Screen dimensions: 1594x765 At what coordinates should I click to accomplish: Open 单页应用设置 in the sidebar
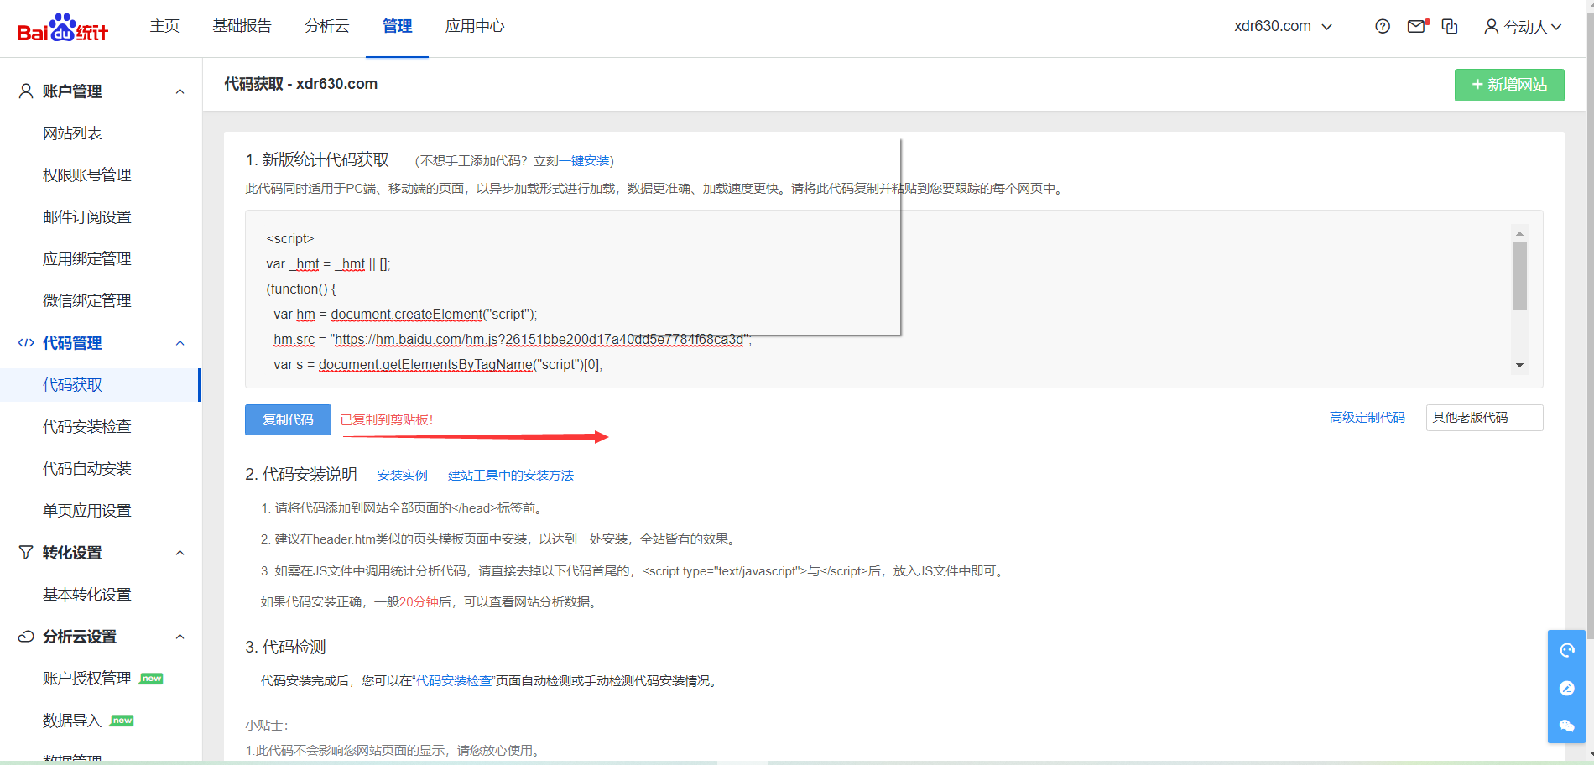pyautogui.click(x=87, y=510)
